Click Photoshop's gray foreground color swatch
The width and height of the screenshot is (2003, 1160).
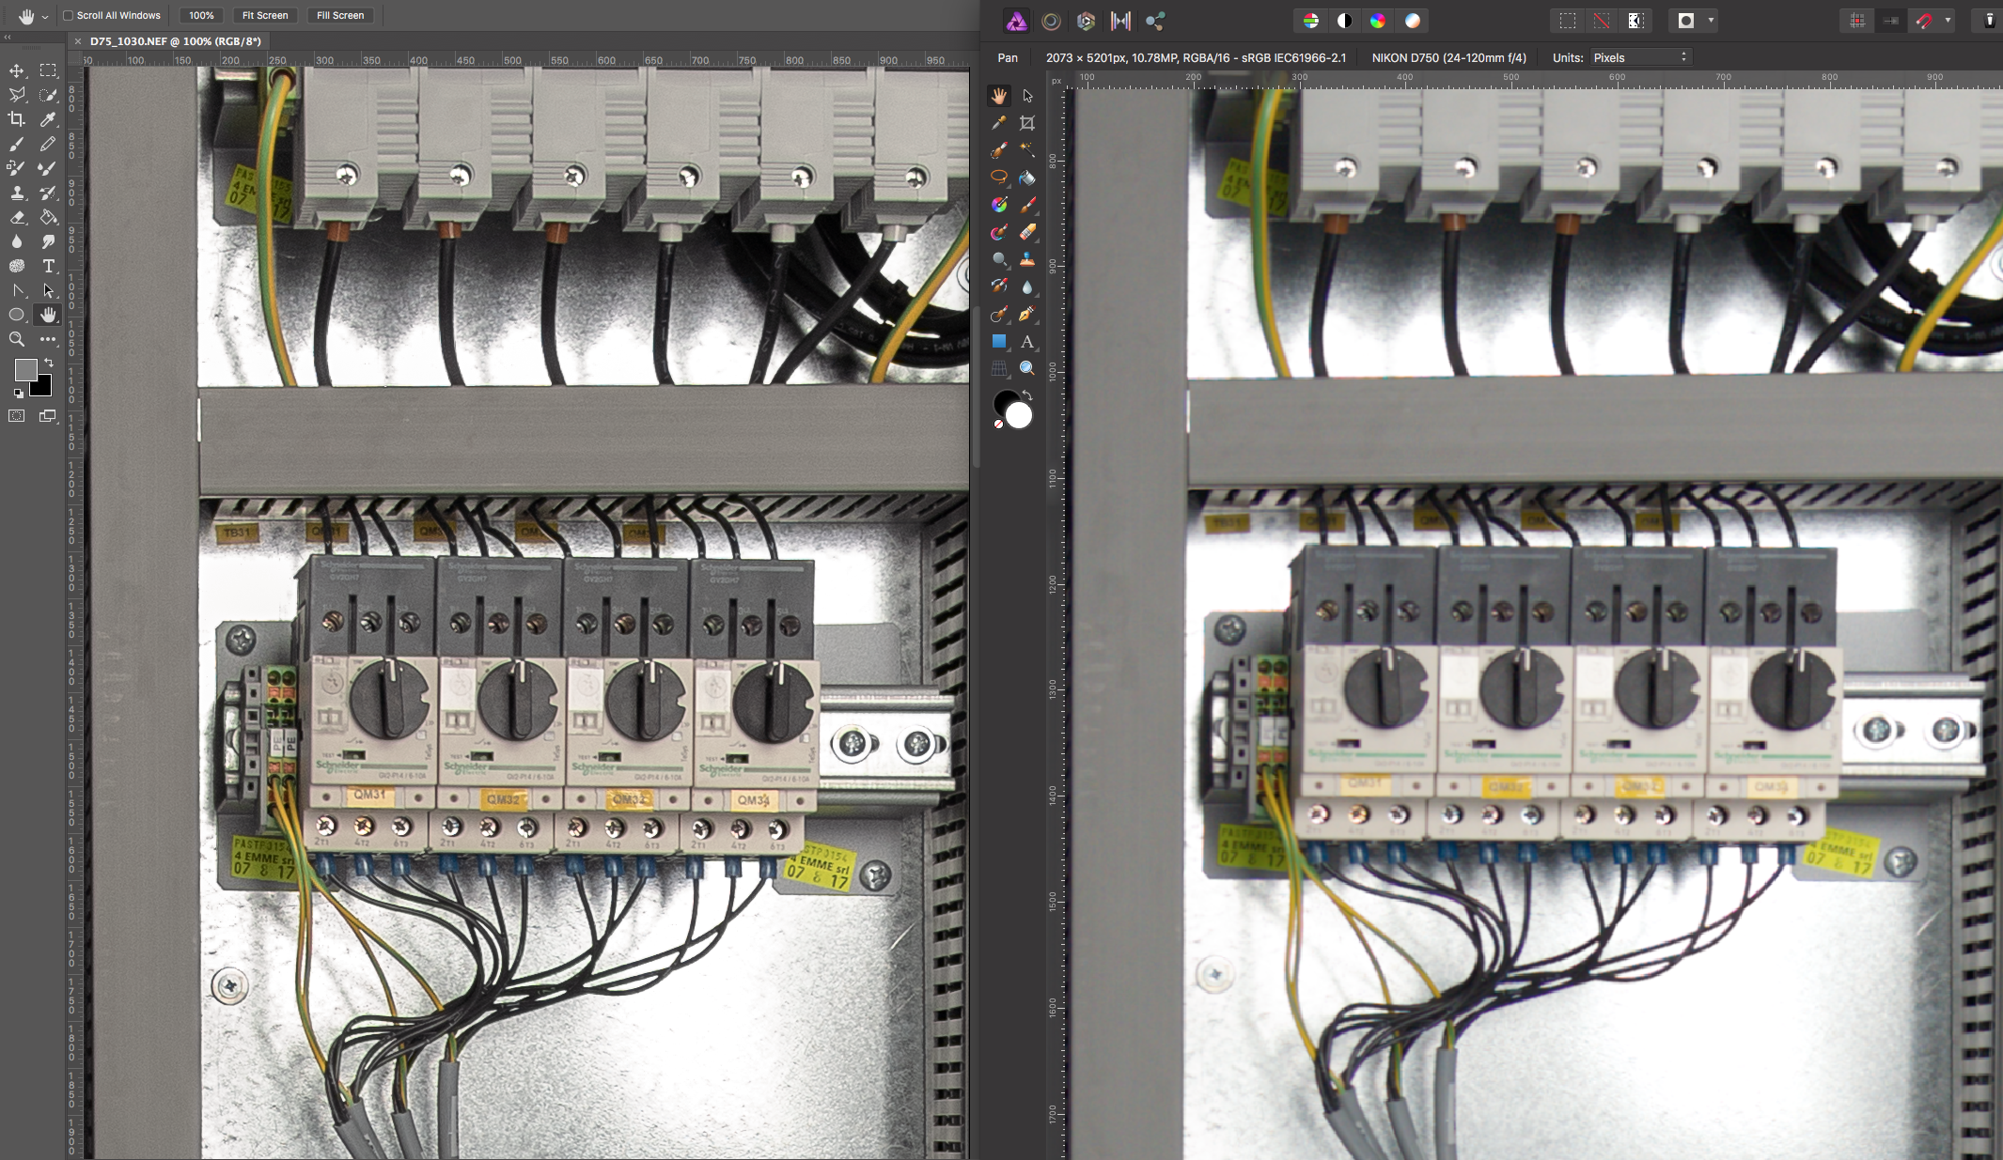25,369
